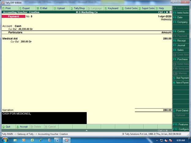Open the network icon in system tray
191x143 pixels.
tap(162, 141)
